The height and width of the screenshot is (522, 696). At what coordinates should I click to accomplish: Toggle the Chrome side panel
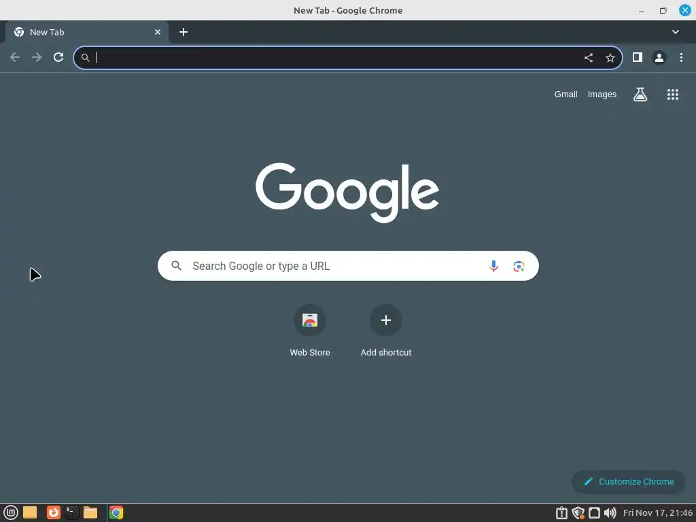coord(638,57)
